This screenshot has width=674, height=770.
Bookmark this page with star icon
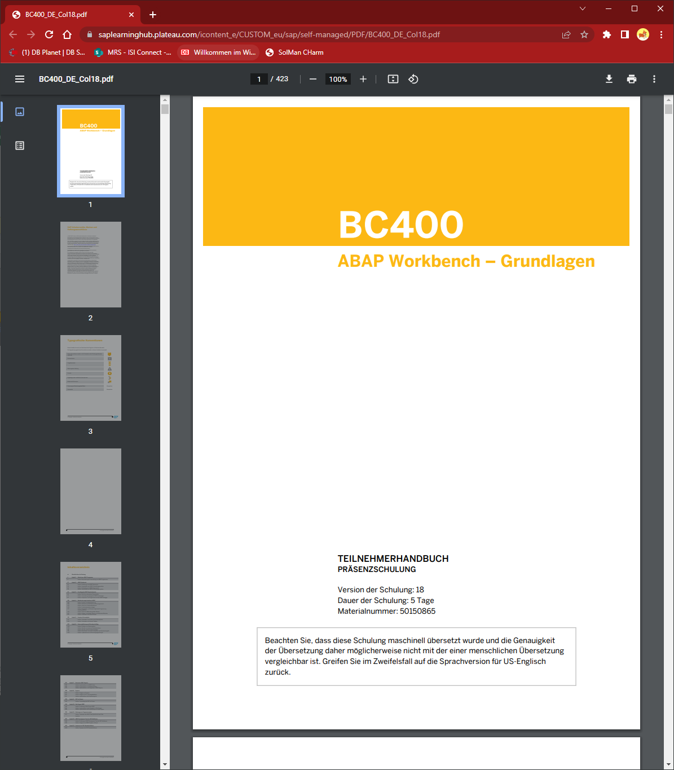click(x=584, y=34)
